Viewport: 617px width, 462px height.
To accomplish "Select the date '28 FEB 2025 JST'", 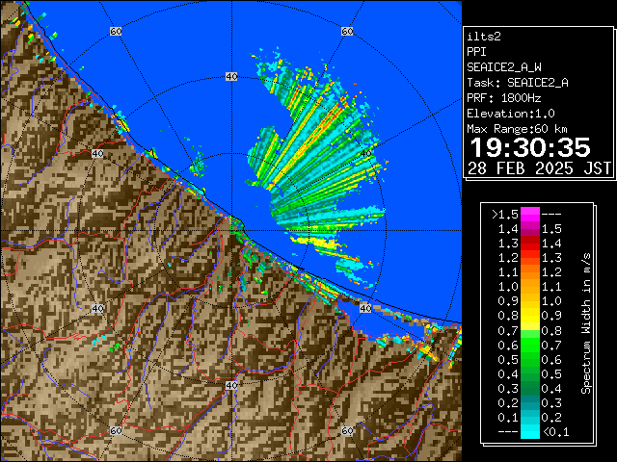I will (539, 168).
